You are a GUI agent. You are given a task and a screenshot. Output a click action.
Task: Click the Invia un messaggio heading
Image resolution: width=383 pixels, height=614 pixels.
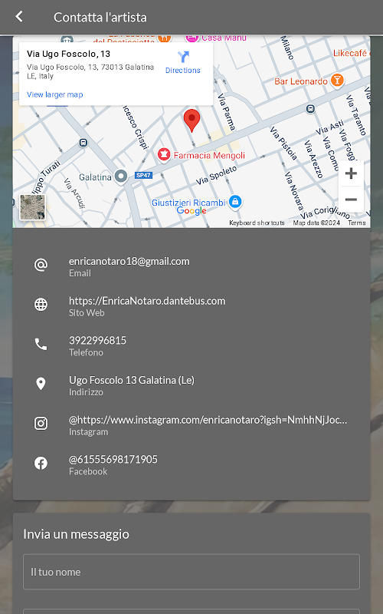[x=76, y=534]
